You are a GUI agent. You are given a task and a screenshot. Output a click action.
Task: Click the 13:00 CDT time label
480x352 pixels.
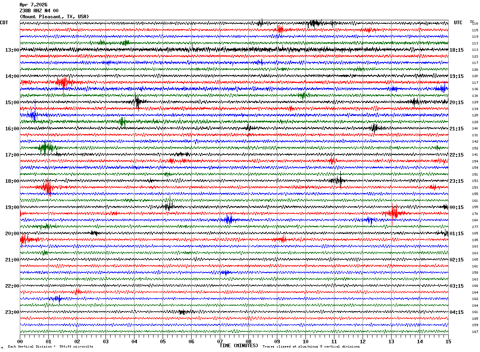12,50
